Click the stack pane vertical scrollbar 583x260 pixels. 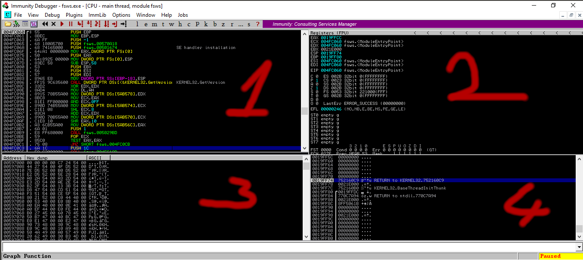tap(580, 198)
